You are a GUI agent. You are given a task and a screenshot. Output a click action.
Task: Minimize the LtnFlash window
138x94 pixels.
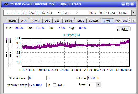click(123, 4)
